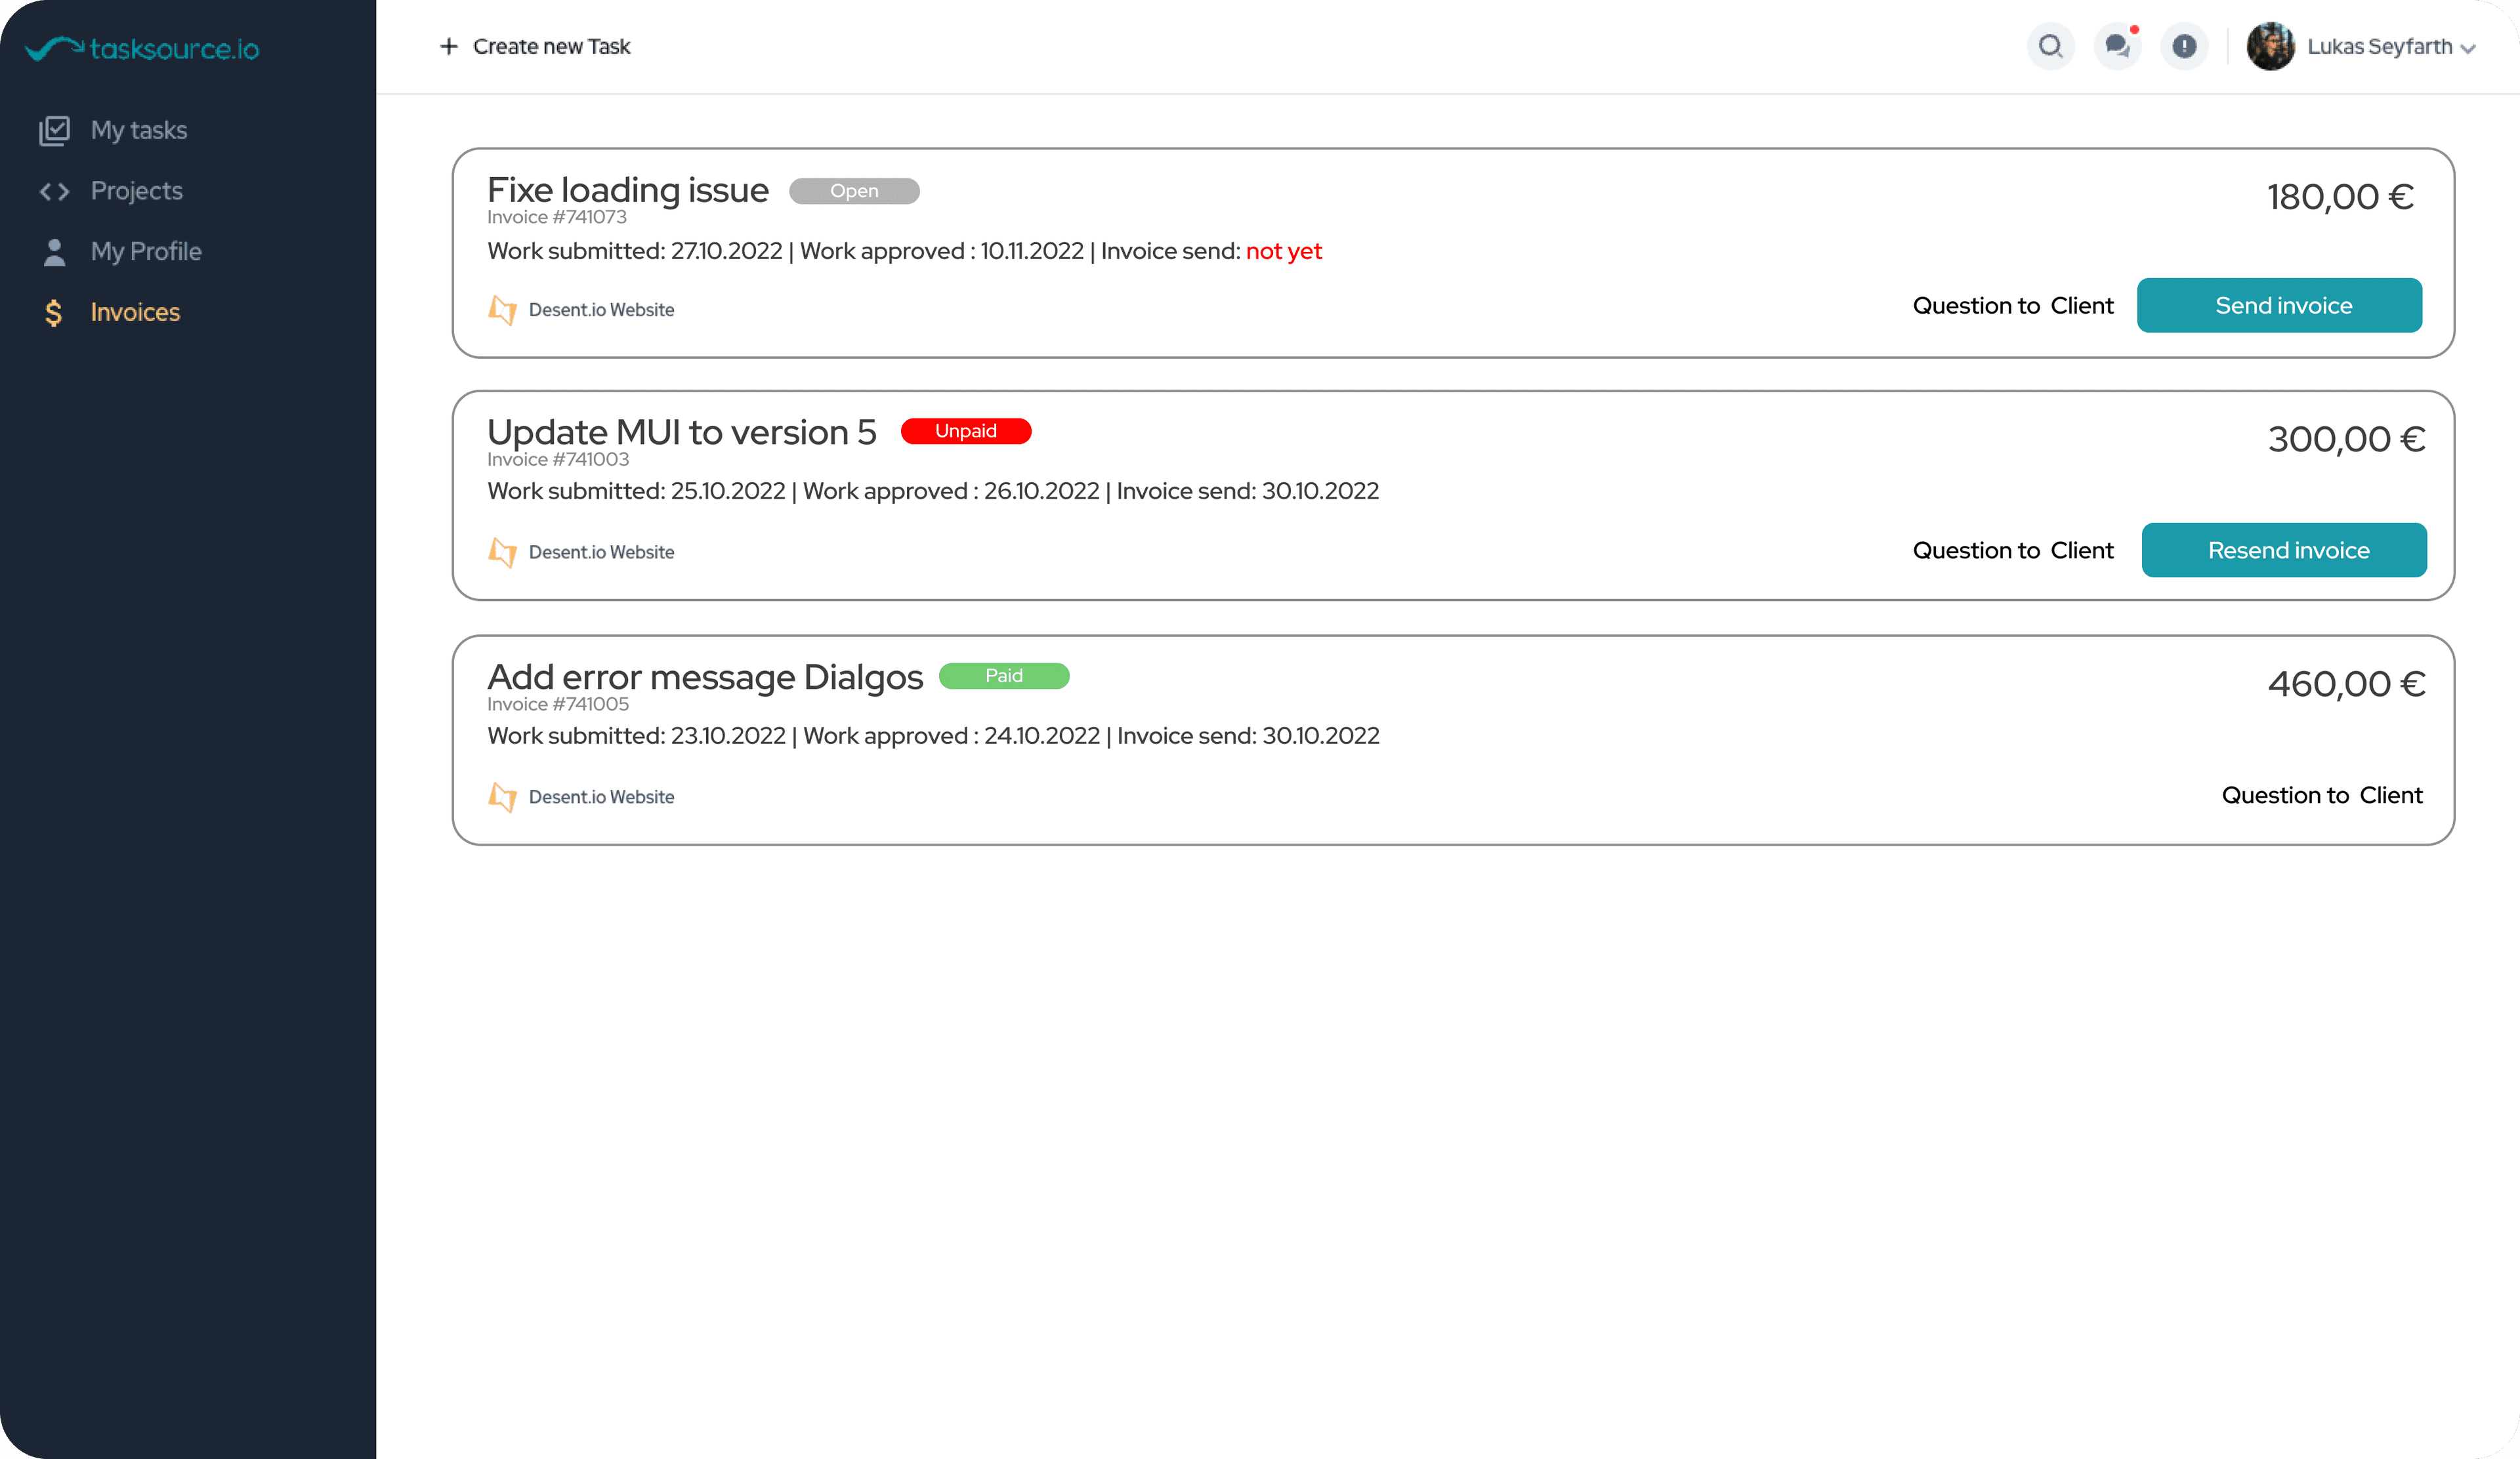Screen dimensions: 2520x1459
Task: Click the plus icon for new task
Action: point(449,46)
